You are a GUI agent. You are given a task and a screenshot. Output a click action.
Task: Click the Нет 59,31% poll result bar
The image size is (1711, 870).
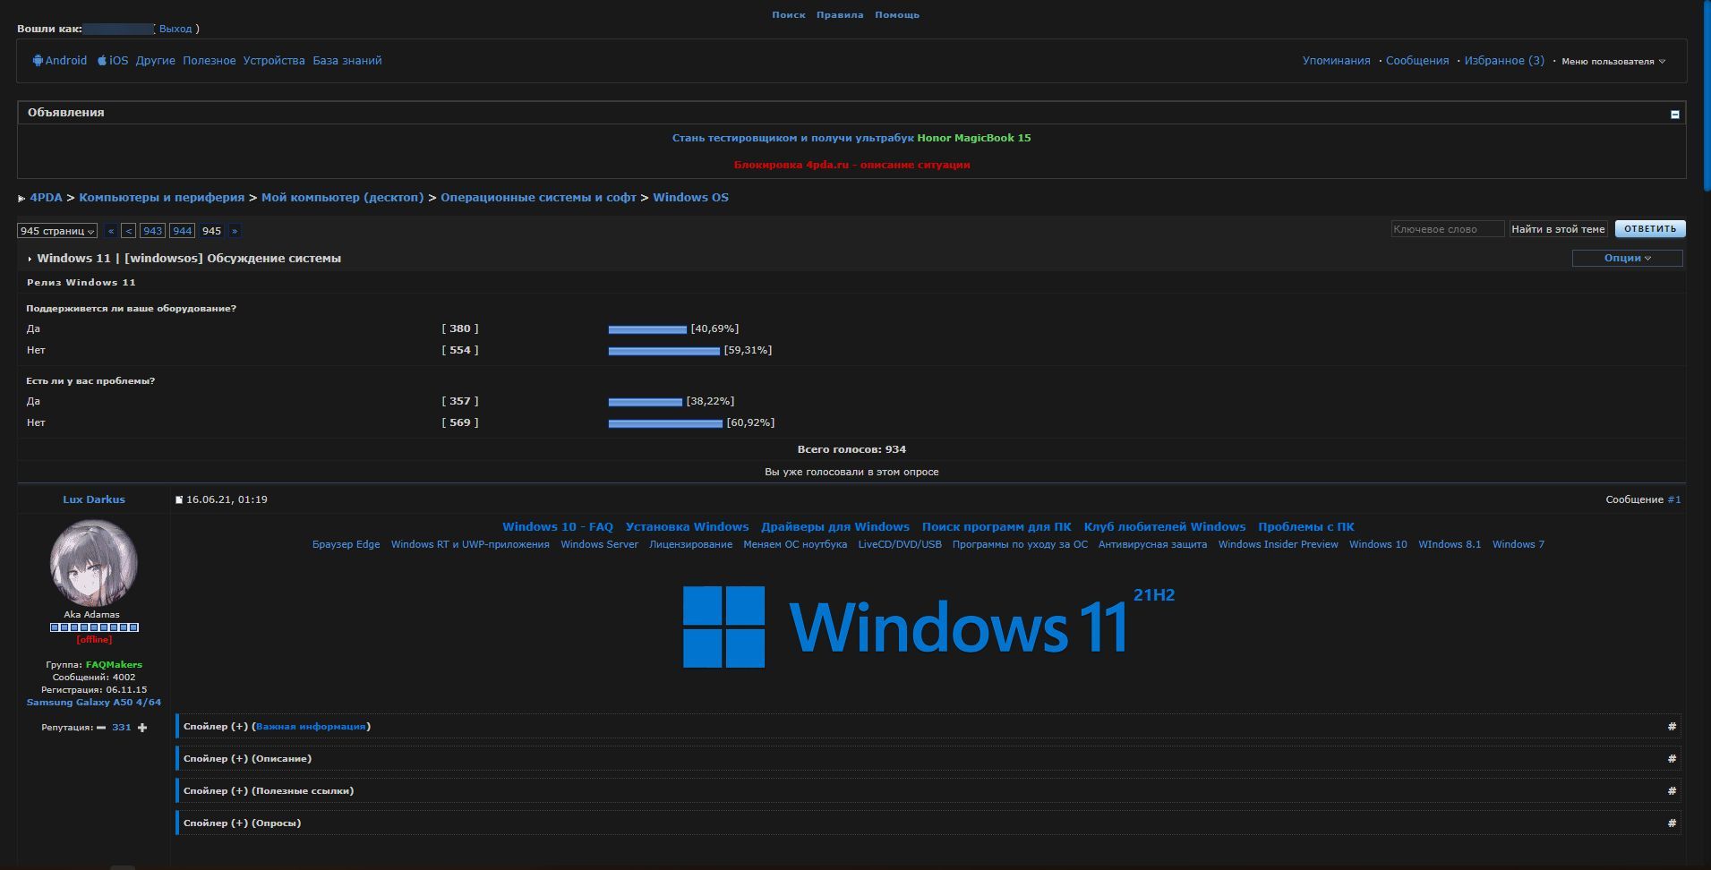tap(664, 351)
